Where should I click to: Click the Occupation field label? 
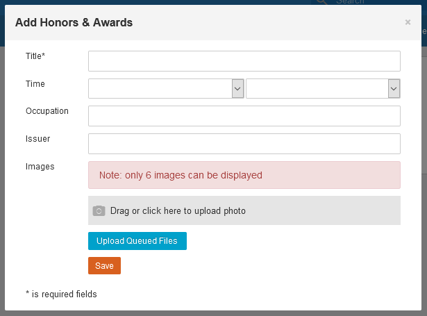tap(47, 111)
